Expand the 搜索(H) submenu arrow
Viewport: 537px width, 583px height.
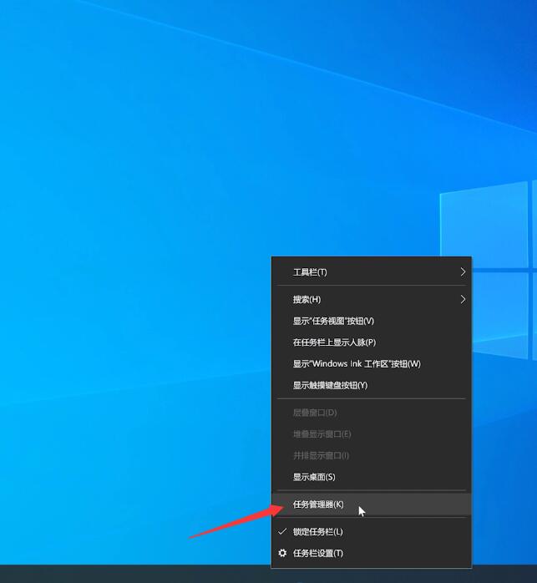coord(463,299)
